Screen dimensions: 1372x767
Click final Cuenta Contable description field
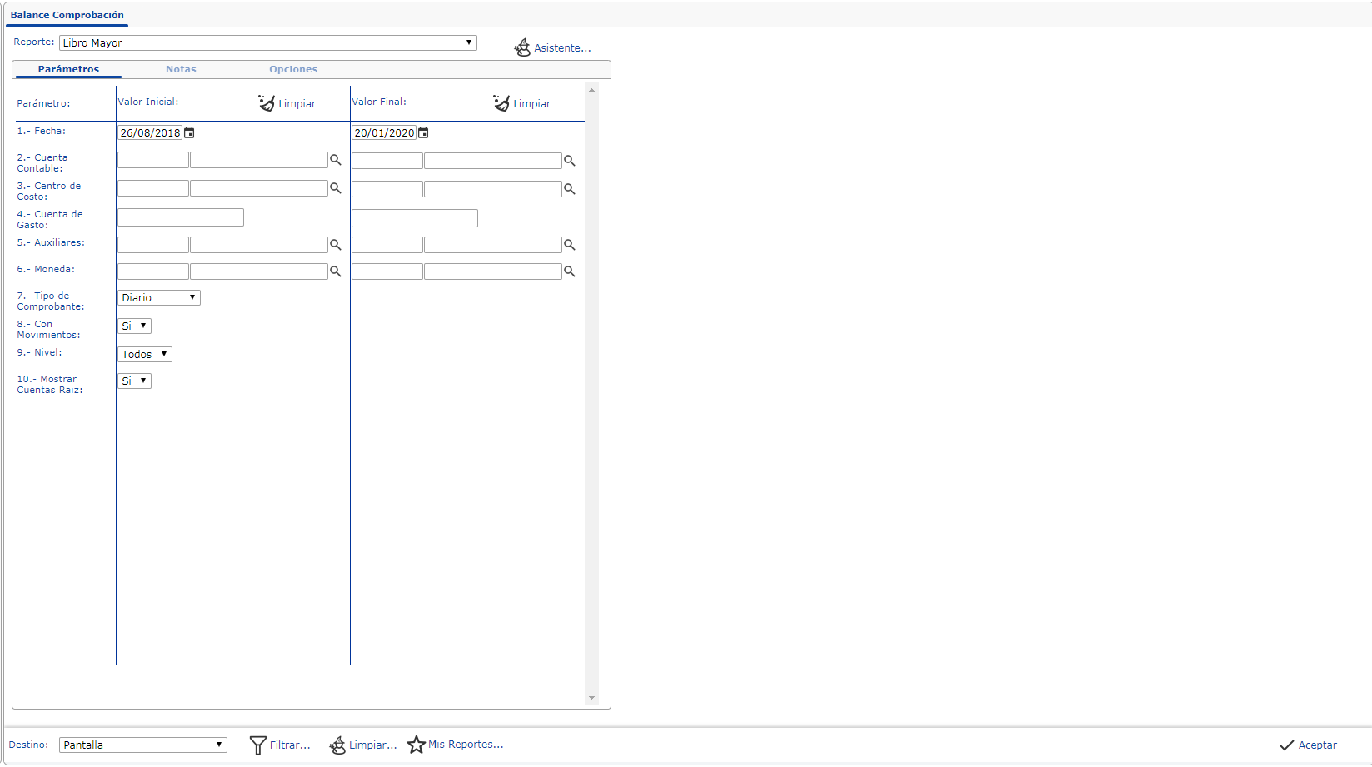(x=493, y=161)
